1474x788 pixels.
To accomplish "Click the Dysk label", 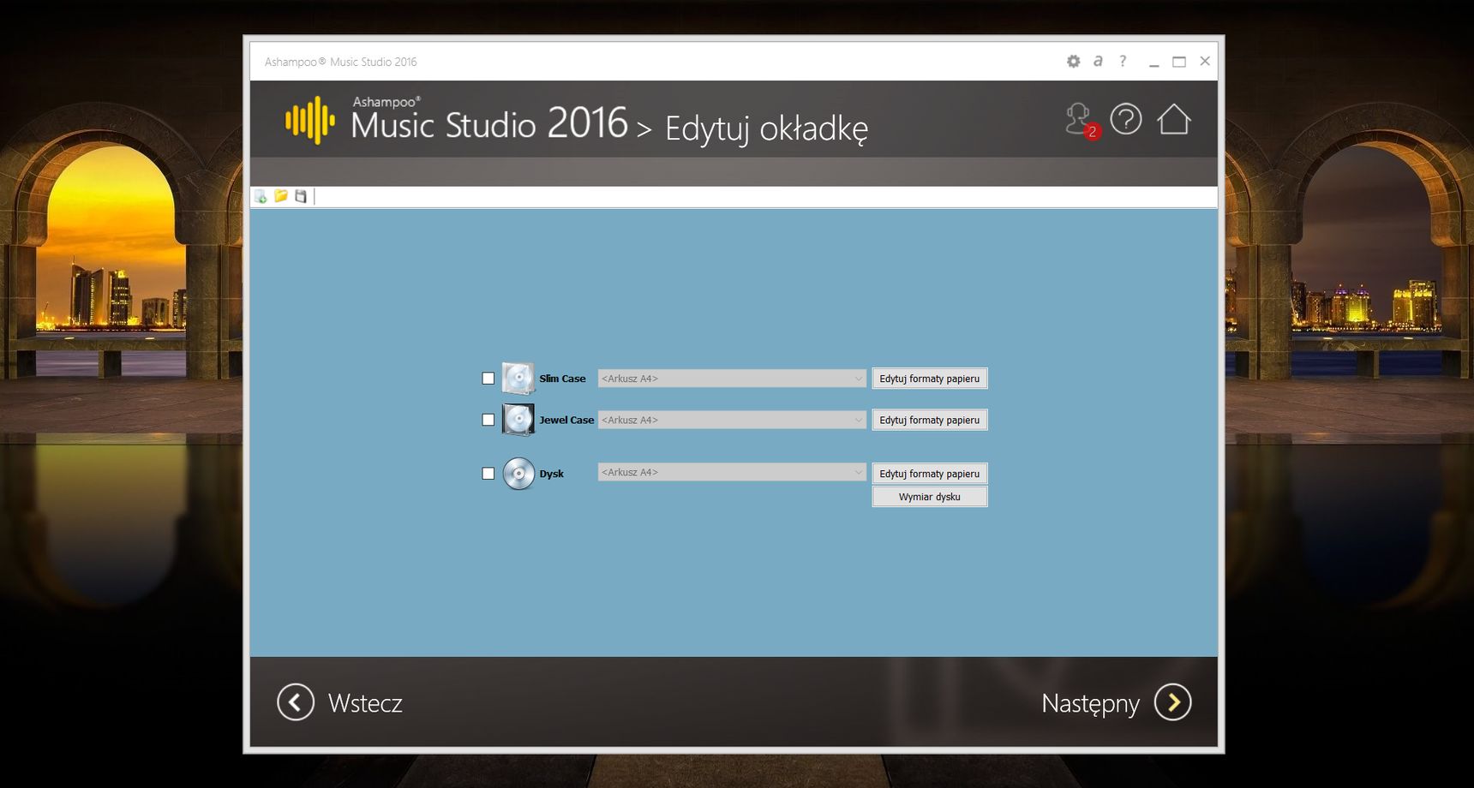I will (x=551, y=474).
